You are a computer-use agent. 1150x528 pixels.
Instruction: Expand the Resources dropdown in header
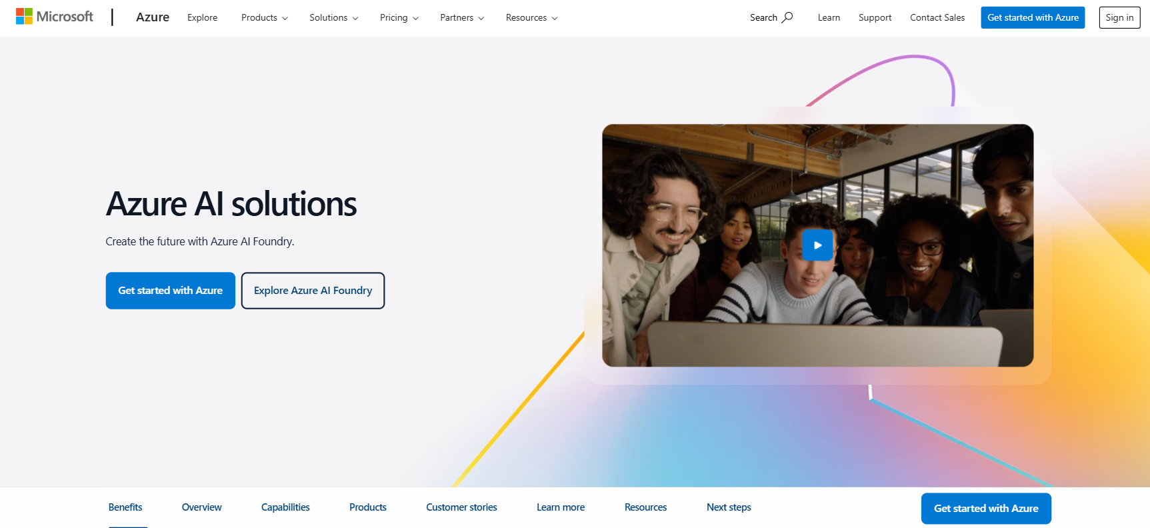[532, 17]
